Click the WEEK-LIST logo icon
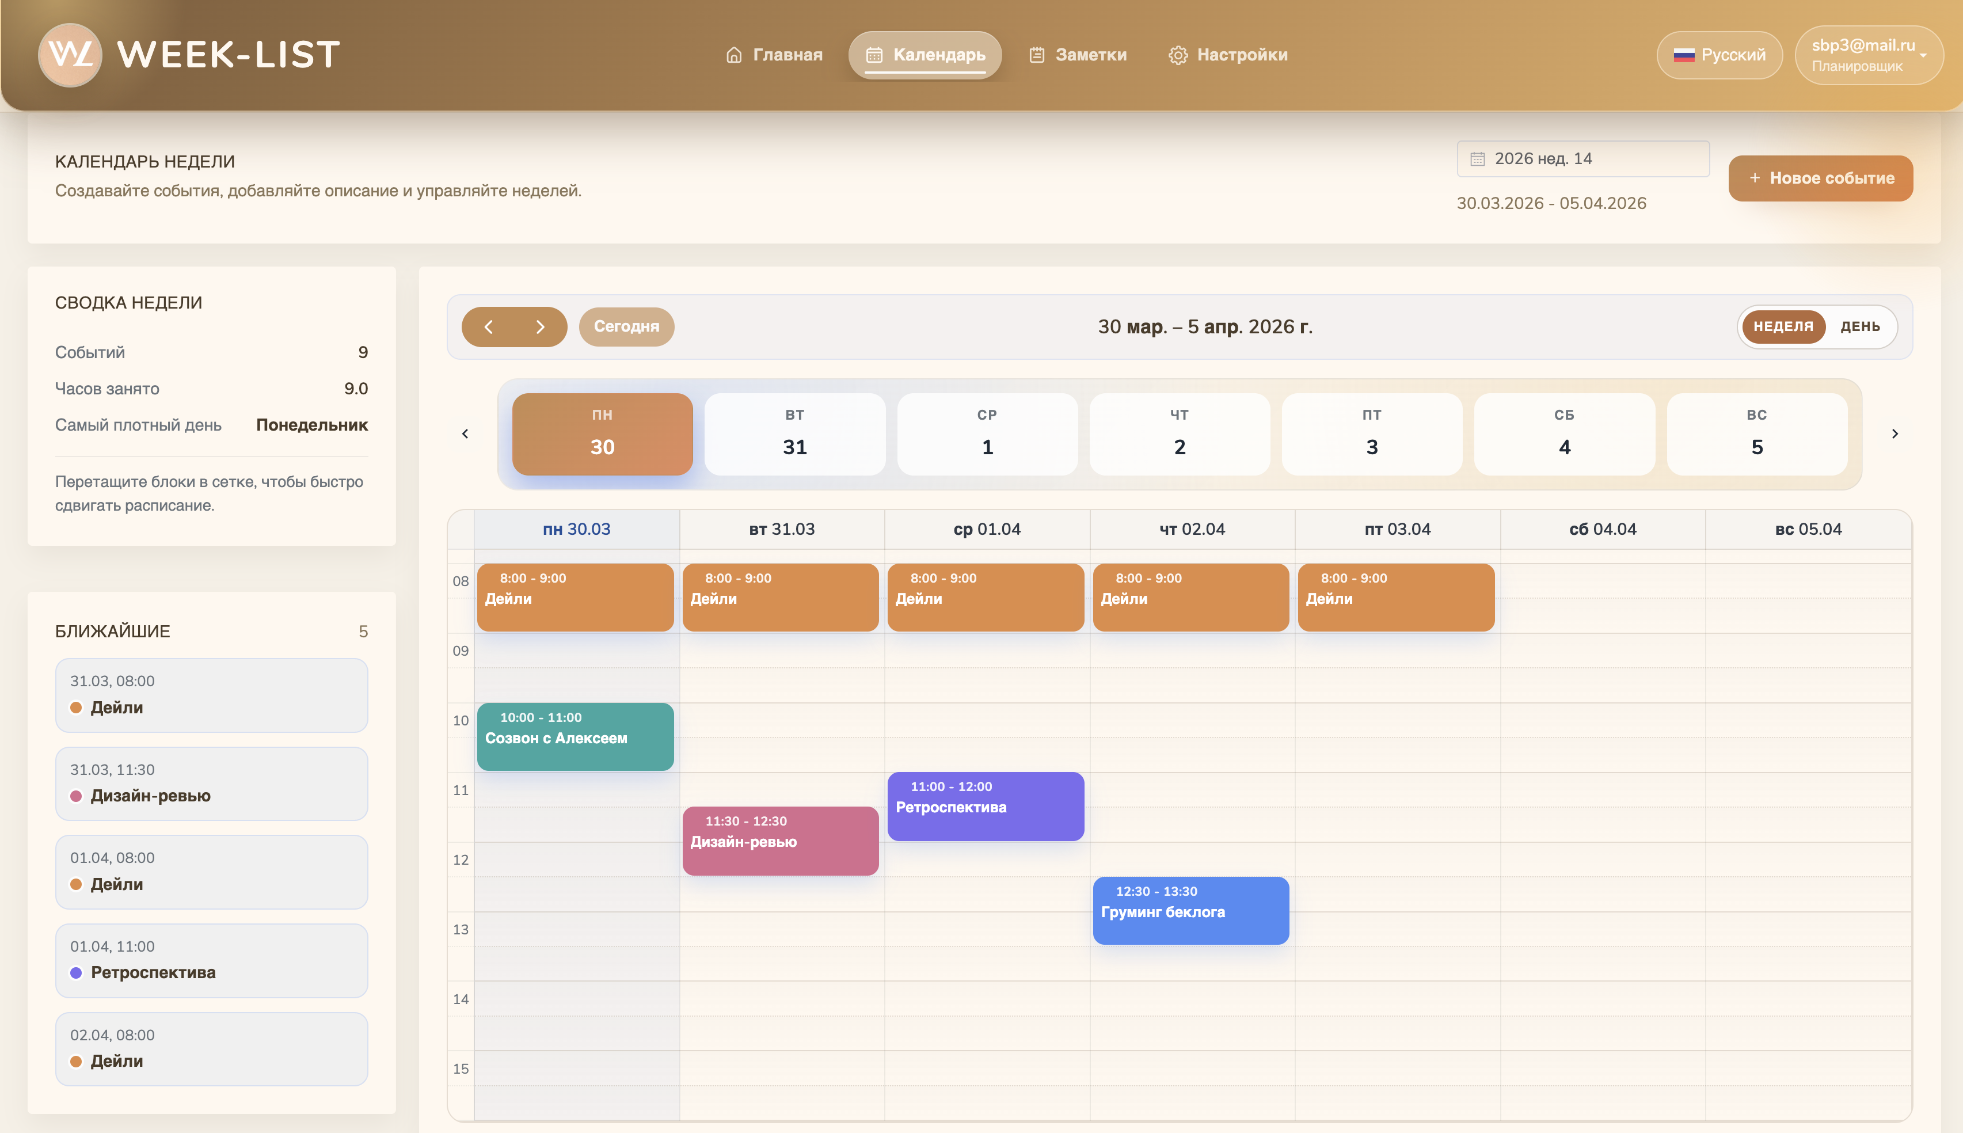This screenshot has height=1133, width=1963. tap(69, 55)
